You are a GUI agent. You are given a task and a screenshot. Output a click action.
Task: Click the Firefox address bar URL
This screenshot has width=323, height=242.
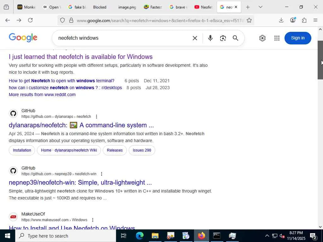coord(160,20)
